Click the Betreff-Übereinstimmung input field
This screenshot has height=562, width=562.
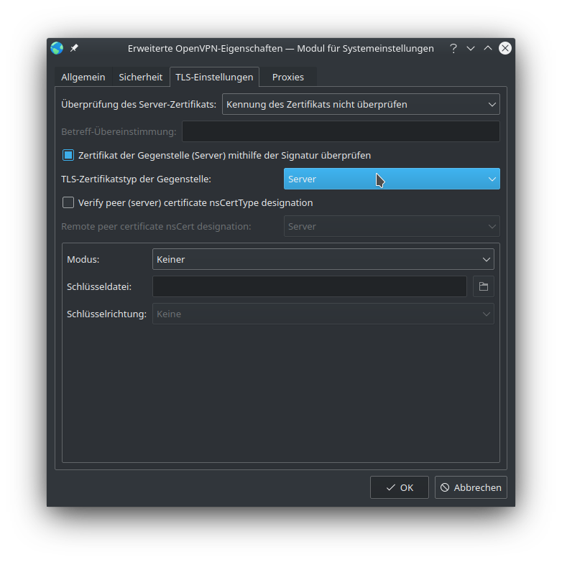pyautogui.click(x=341, y=131)
